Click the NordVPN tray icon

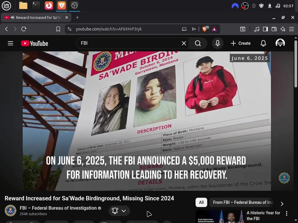point(235,6)
